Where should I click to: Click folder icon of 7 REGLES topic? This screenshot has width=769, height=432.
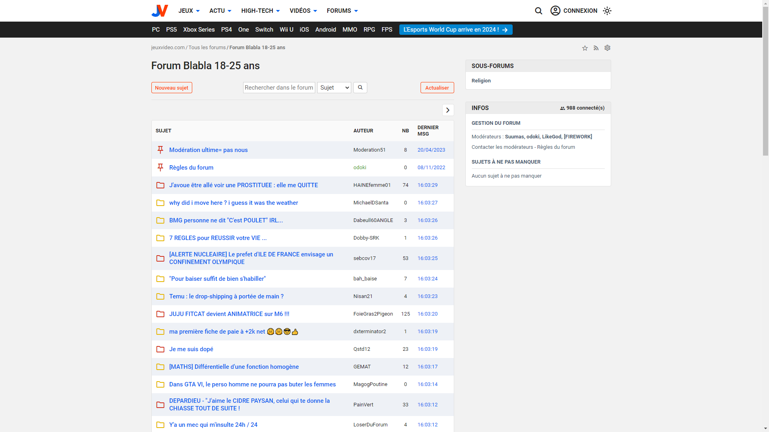(x=160, y=238)
